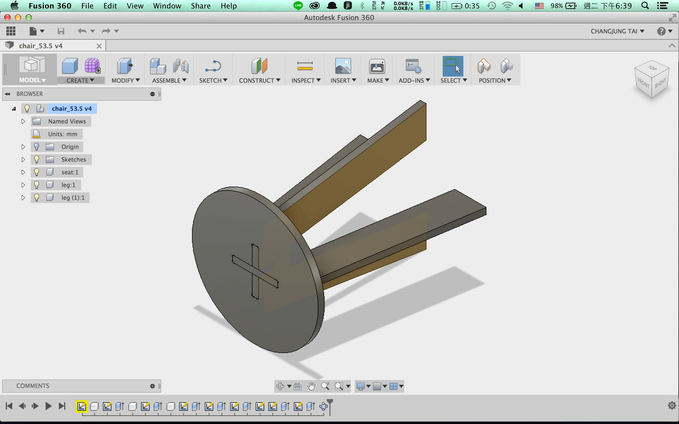The width and height of the screenshot is (679, 424).
Task: Toggle visibility bulb of seat:1
Action: [x=37, y=172]
